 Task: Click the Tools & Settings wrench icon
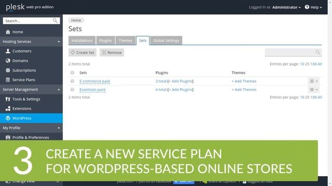pyautogui.click(x=8, y=99)
